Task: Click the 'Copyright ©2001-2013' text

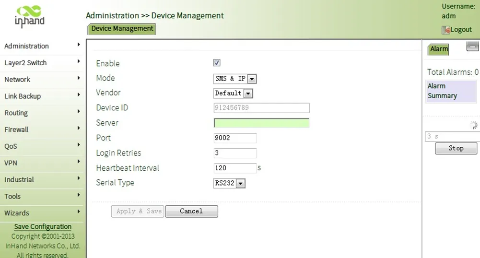Action: (x=43, y=236)
